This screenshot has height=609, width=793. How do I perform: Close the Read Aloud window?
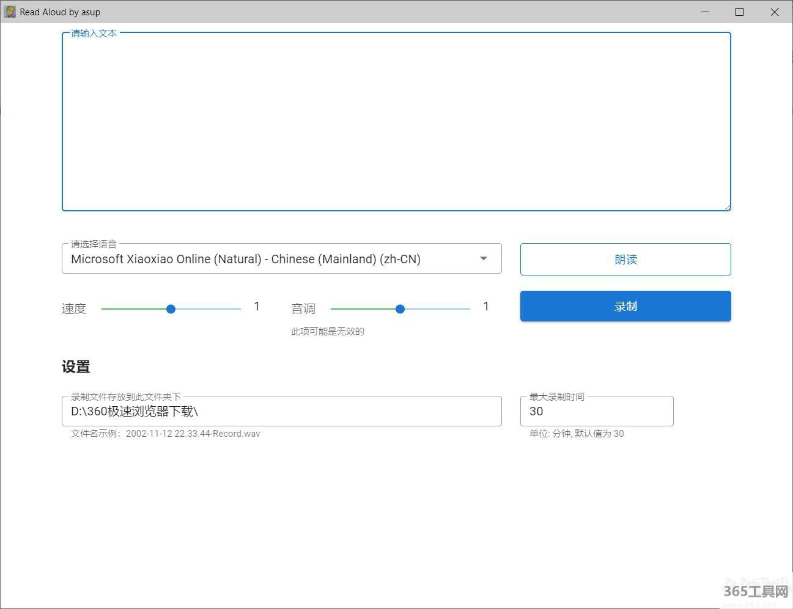click(774, 12)
